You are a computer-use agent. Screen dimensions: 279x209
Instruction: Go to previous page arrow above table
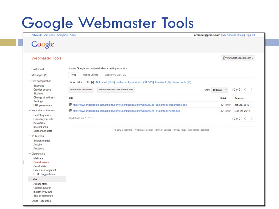245,90
